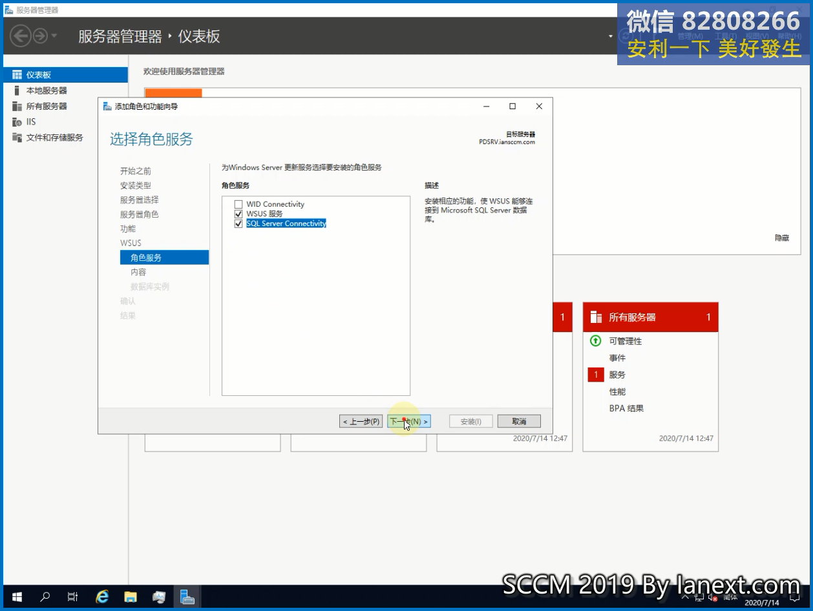Go to wizard step 服务器角色
This screenshot has height=611, width=813.
(139, 214)
